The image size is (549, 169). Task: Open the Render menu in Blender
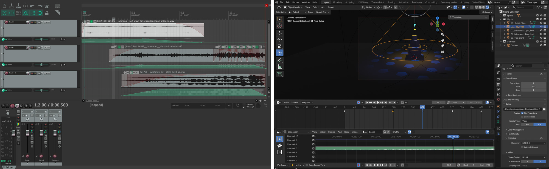click(296, 2)
